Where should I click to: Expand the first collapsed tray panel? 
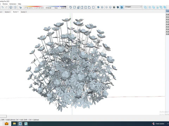[x=167, y=14]
